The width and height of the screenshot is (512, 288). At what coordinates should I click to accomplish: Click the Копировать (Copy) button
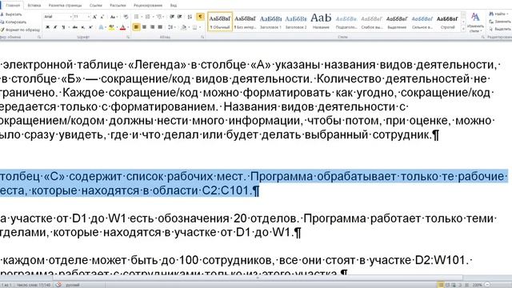coord(13,22)
